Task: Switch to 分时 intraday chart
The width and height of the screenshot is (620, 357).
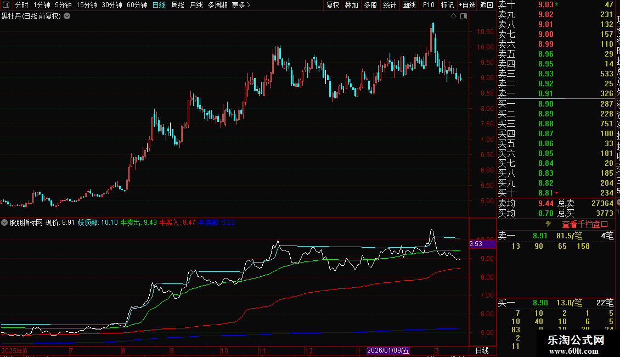Action: click(22, 5)
